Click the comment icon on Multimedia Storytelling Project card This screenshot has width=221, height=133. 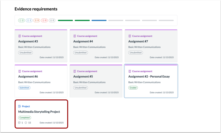click(x=19, y=123)
